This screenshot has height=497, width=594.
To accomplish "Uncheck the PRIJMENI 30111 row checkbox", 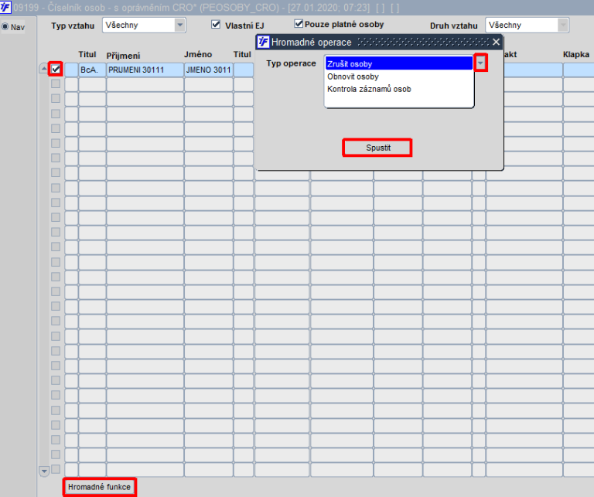I will click(56, 70).
